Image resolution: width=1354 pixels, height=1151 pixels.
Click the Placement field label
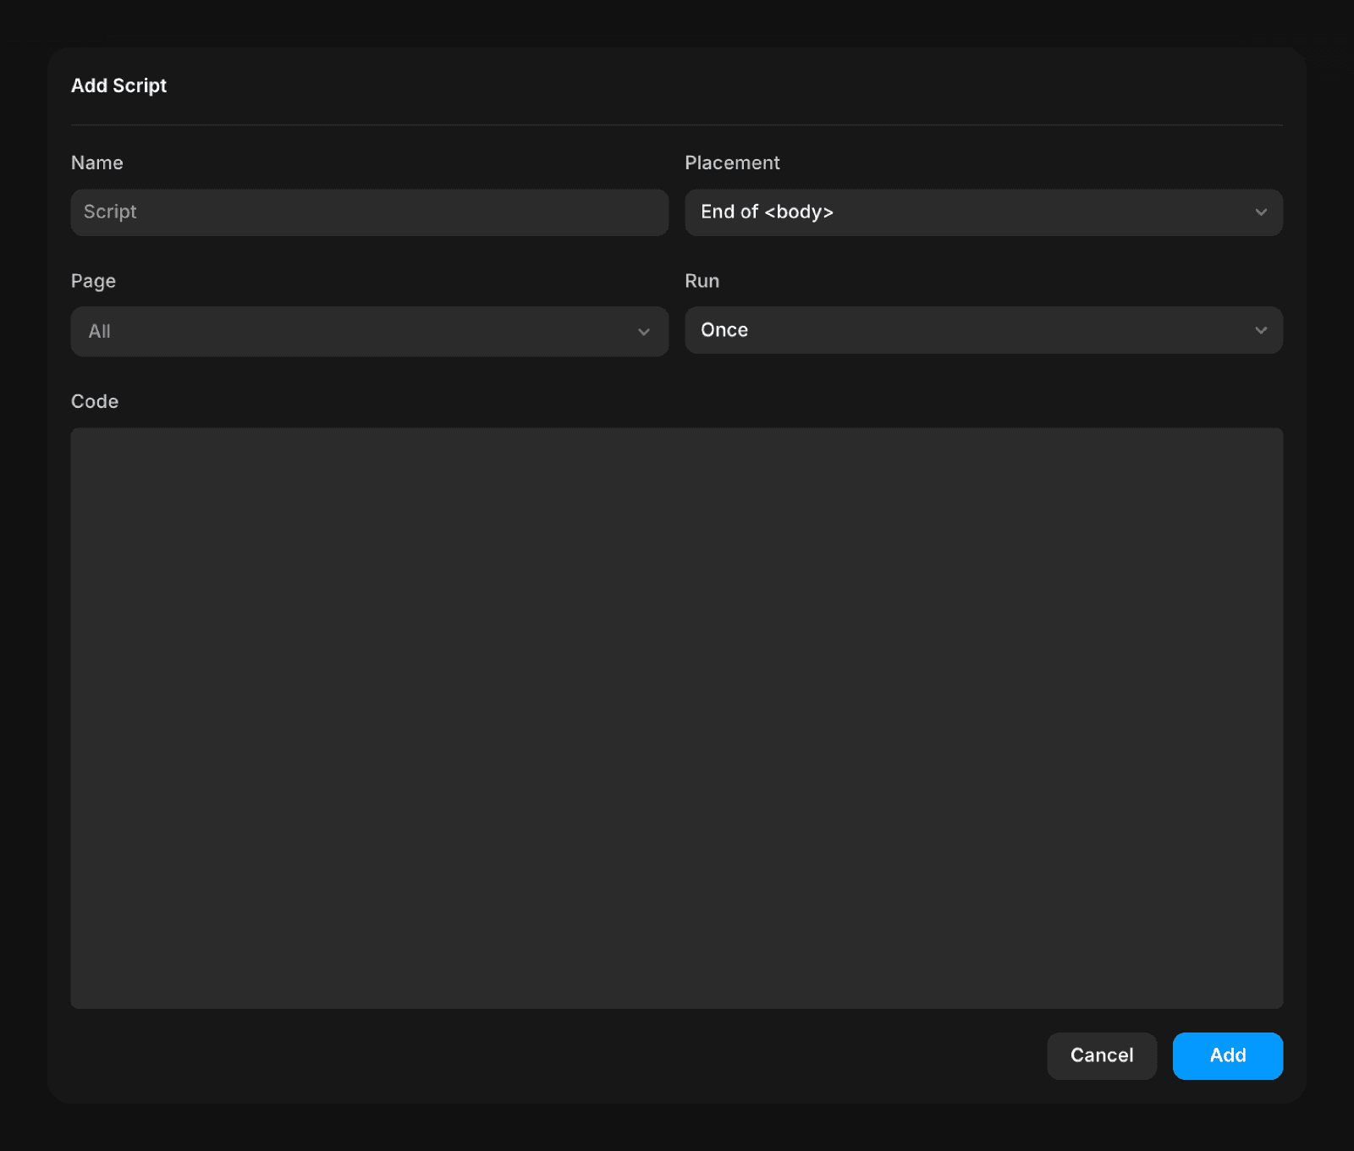733,162
